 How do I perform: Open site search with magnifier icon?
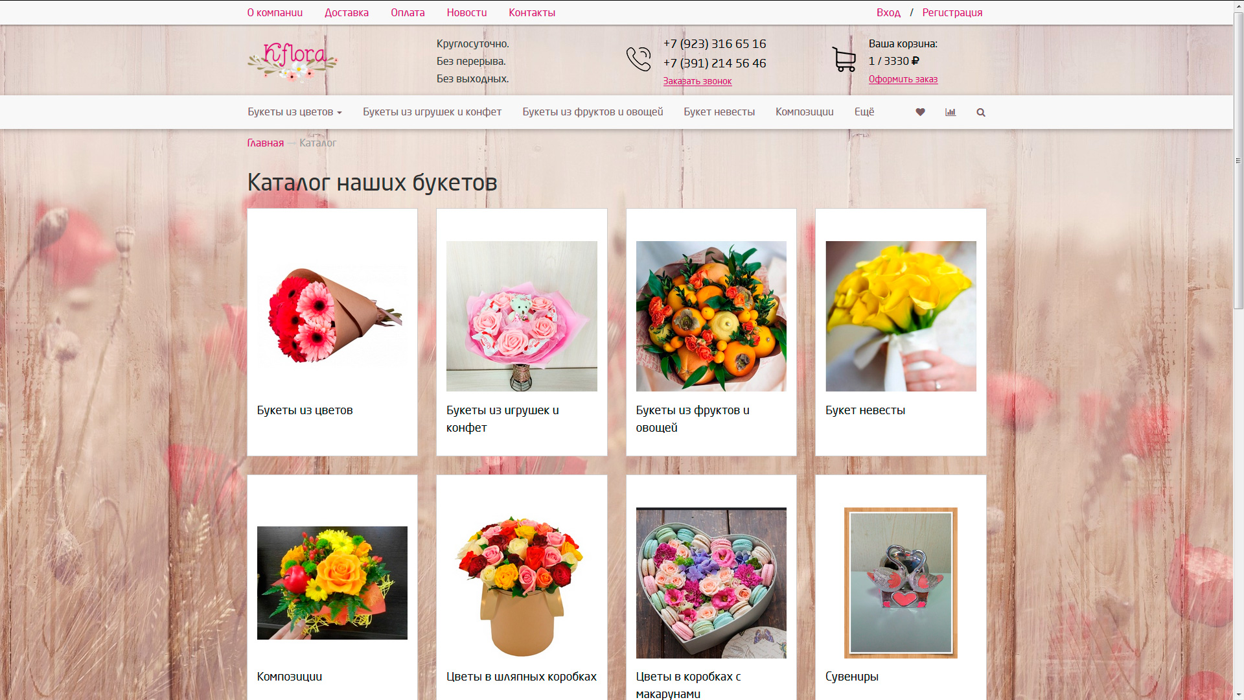(x=981, y=112)
